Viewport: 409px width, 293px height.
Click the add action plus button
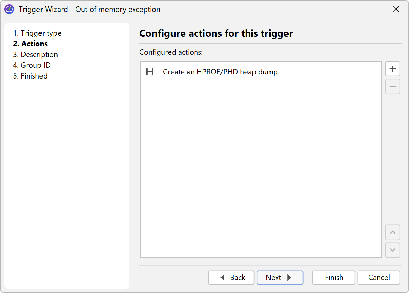click(x=392, y=69)
